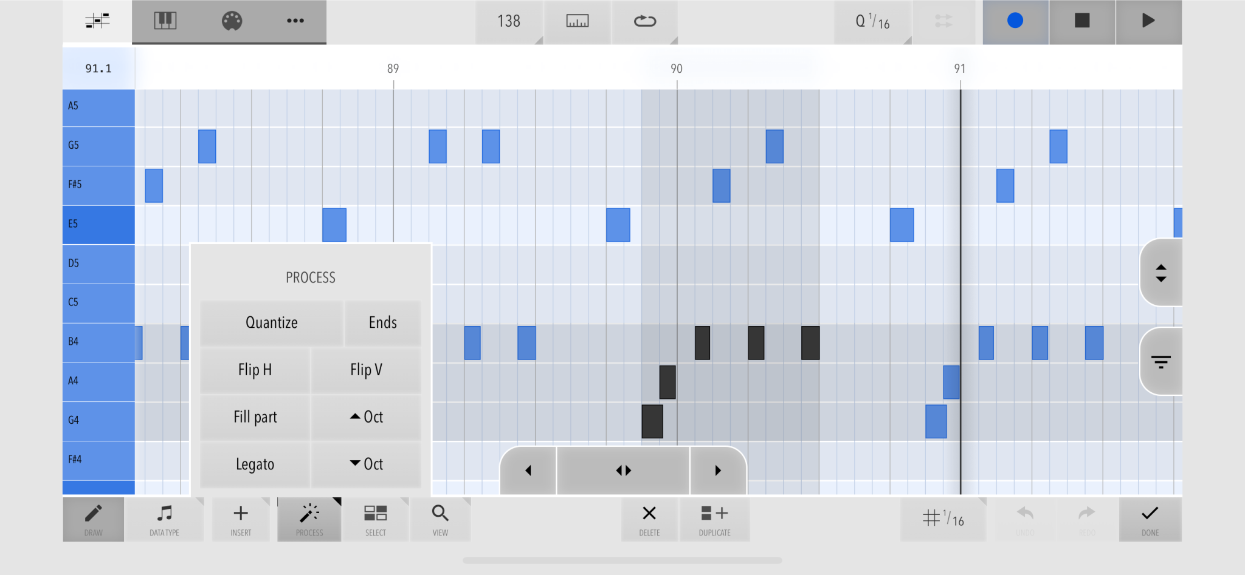
Task: Open the Insert options menu
Action: [x=241, y=519]
